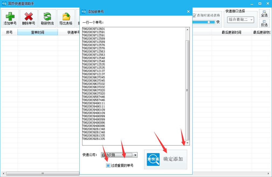Click tracking number 78620839261335 on last line

coord(93,139)
